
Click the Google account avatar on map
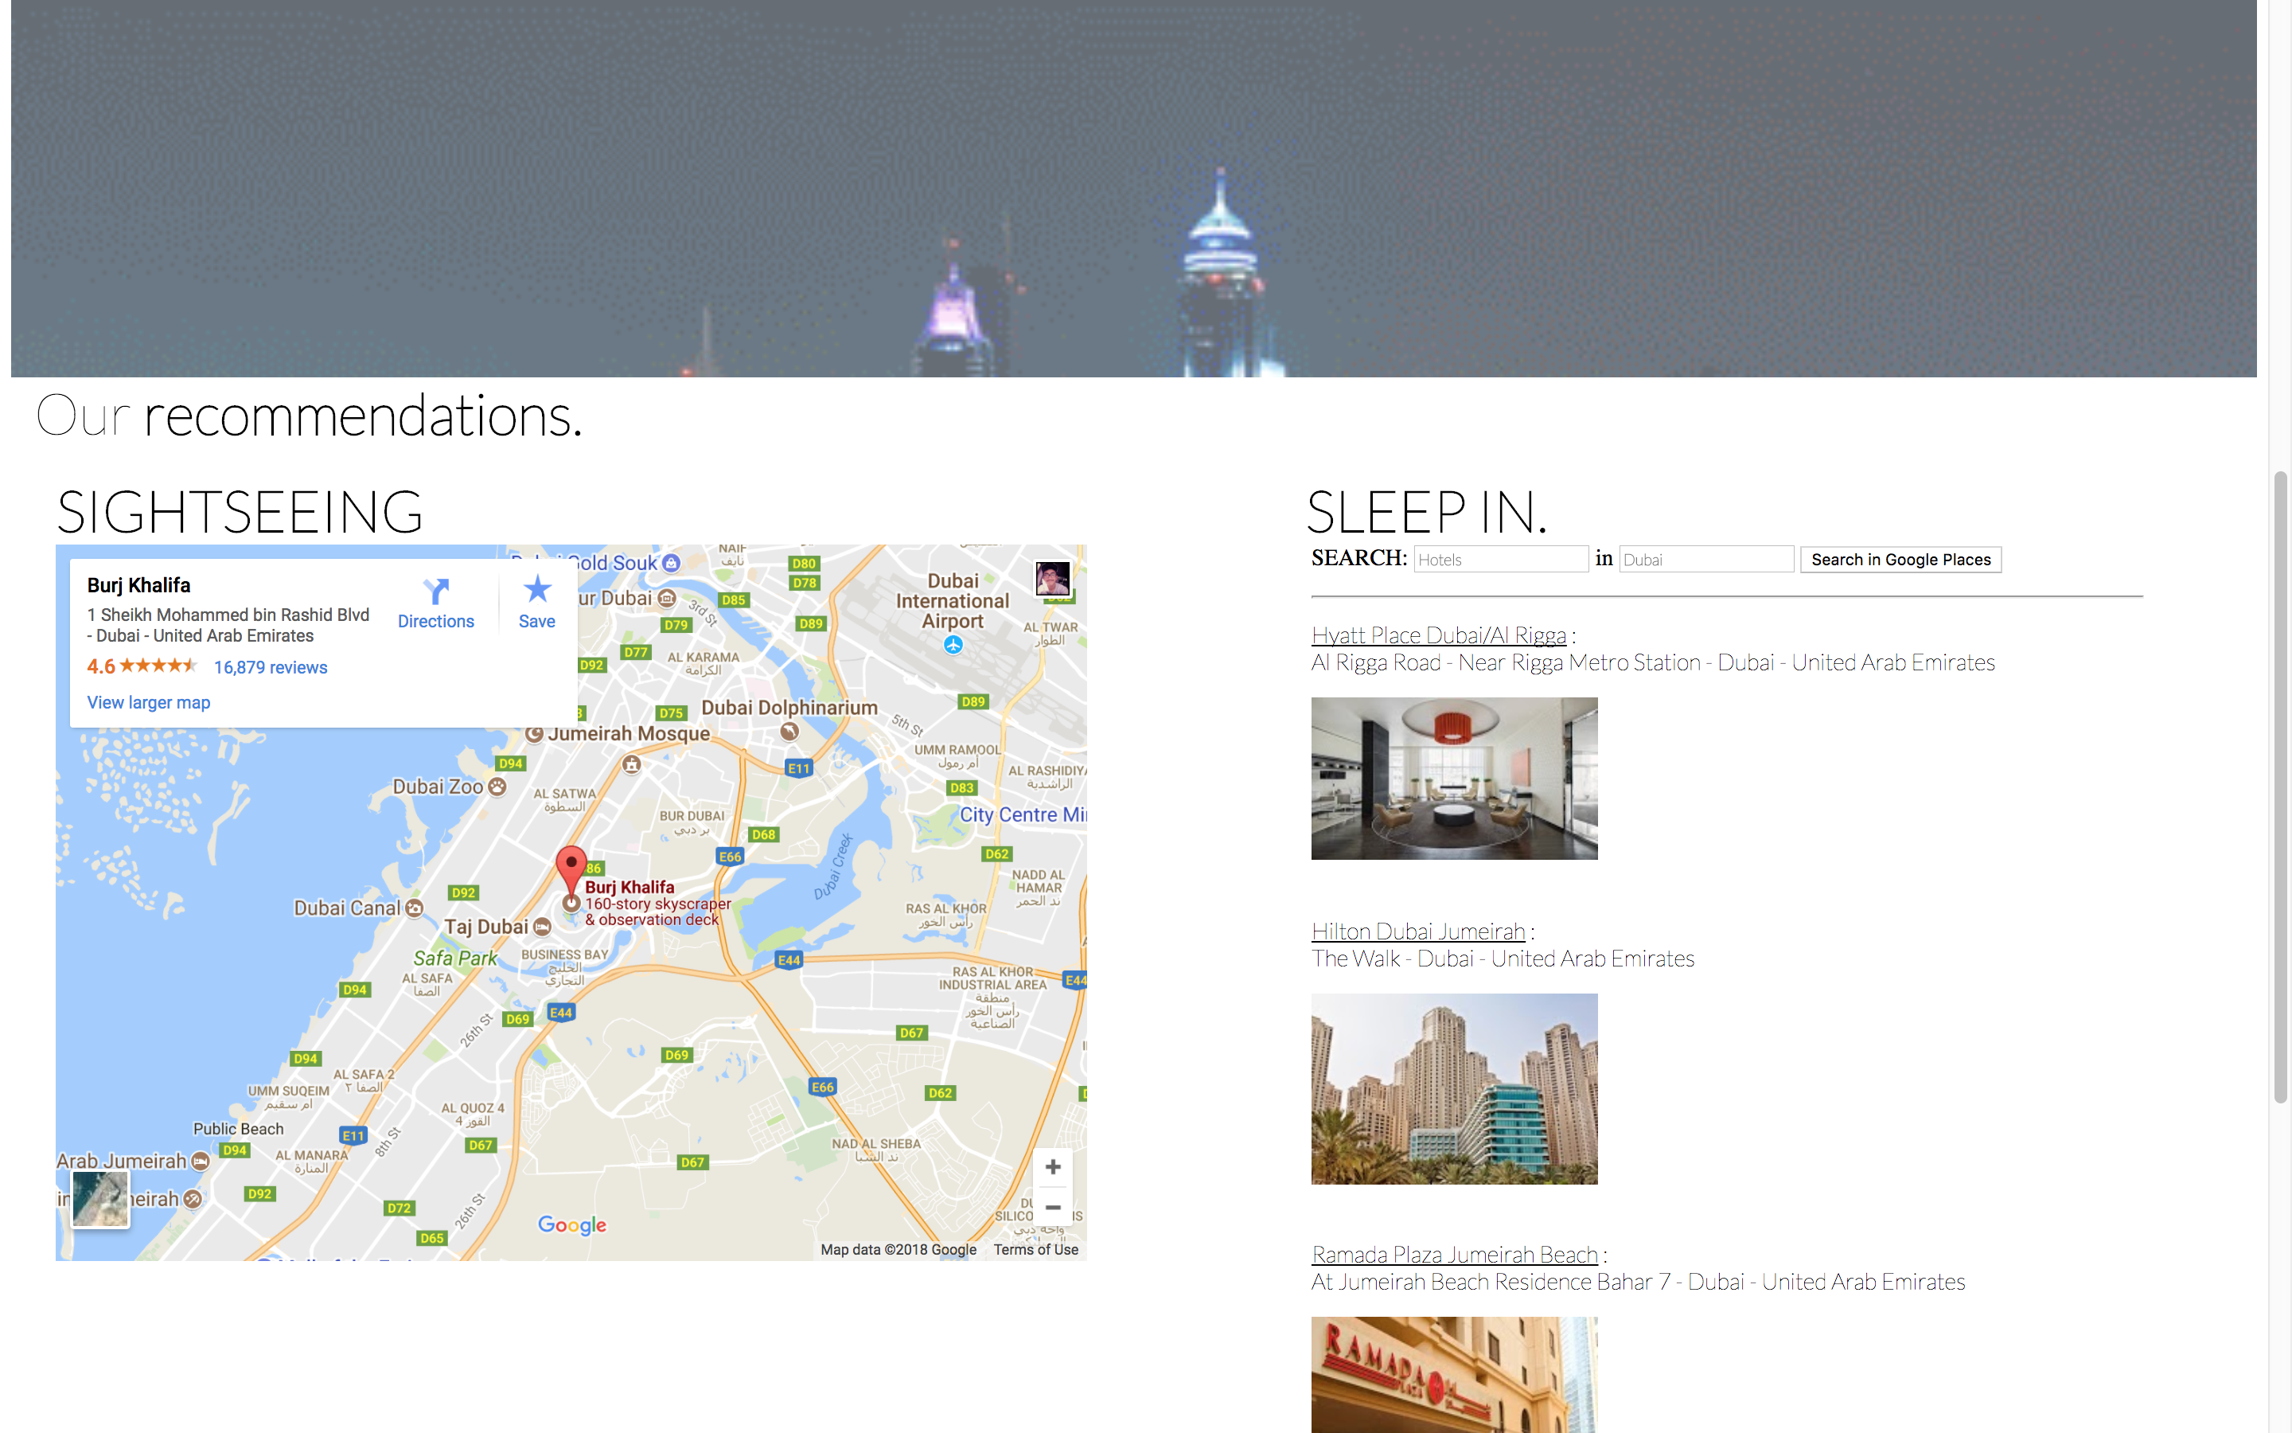(1052, 578)
